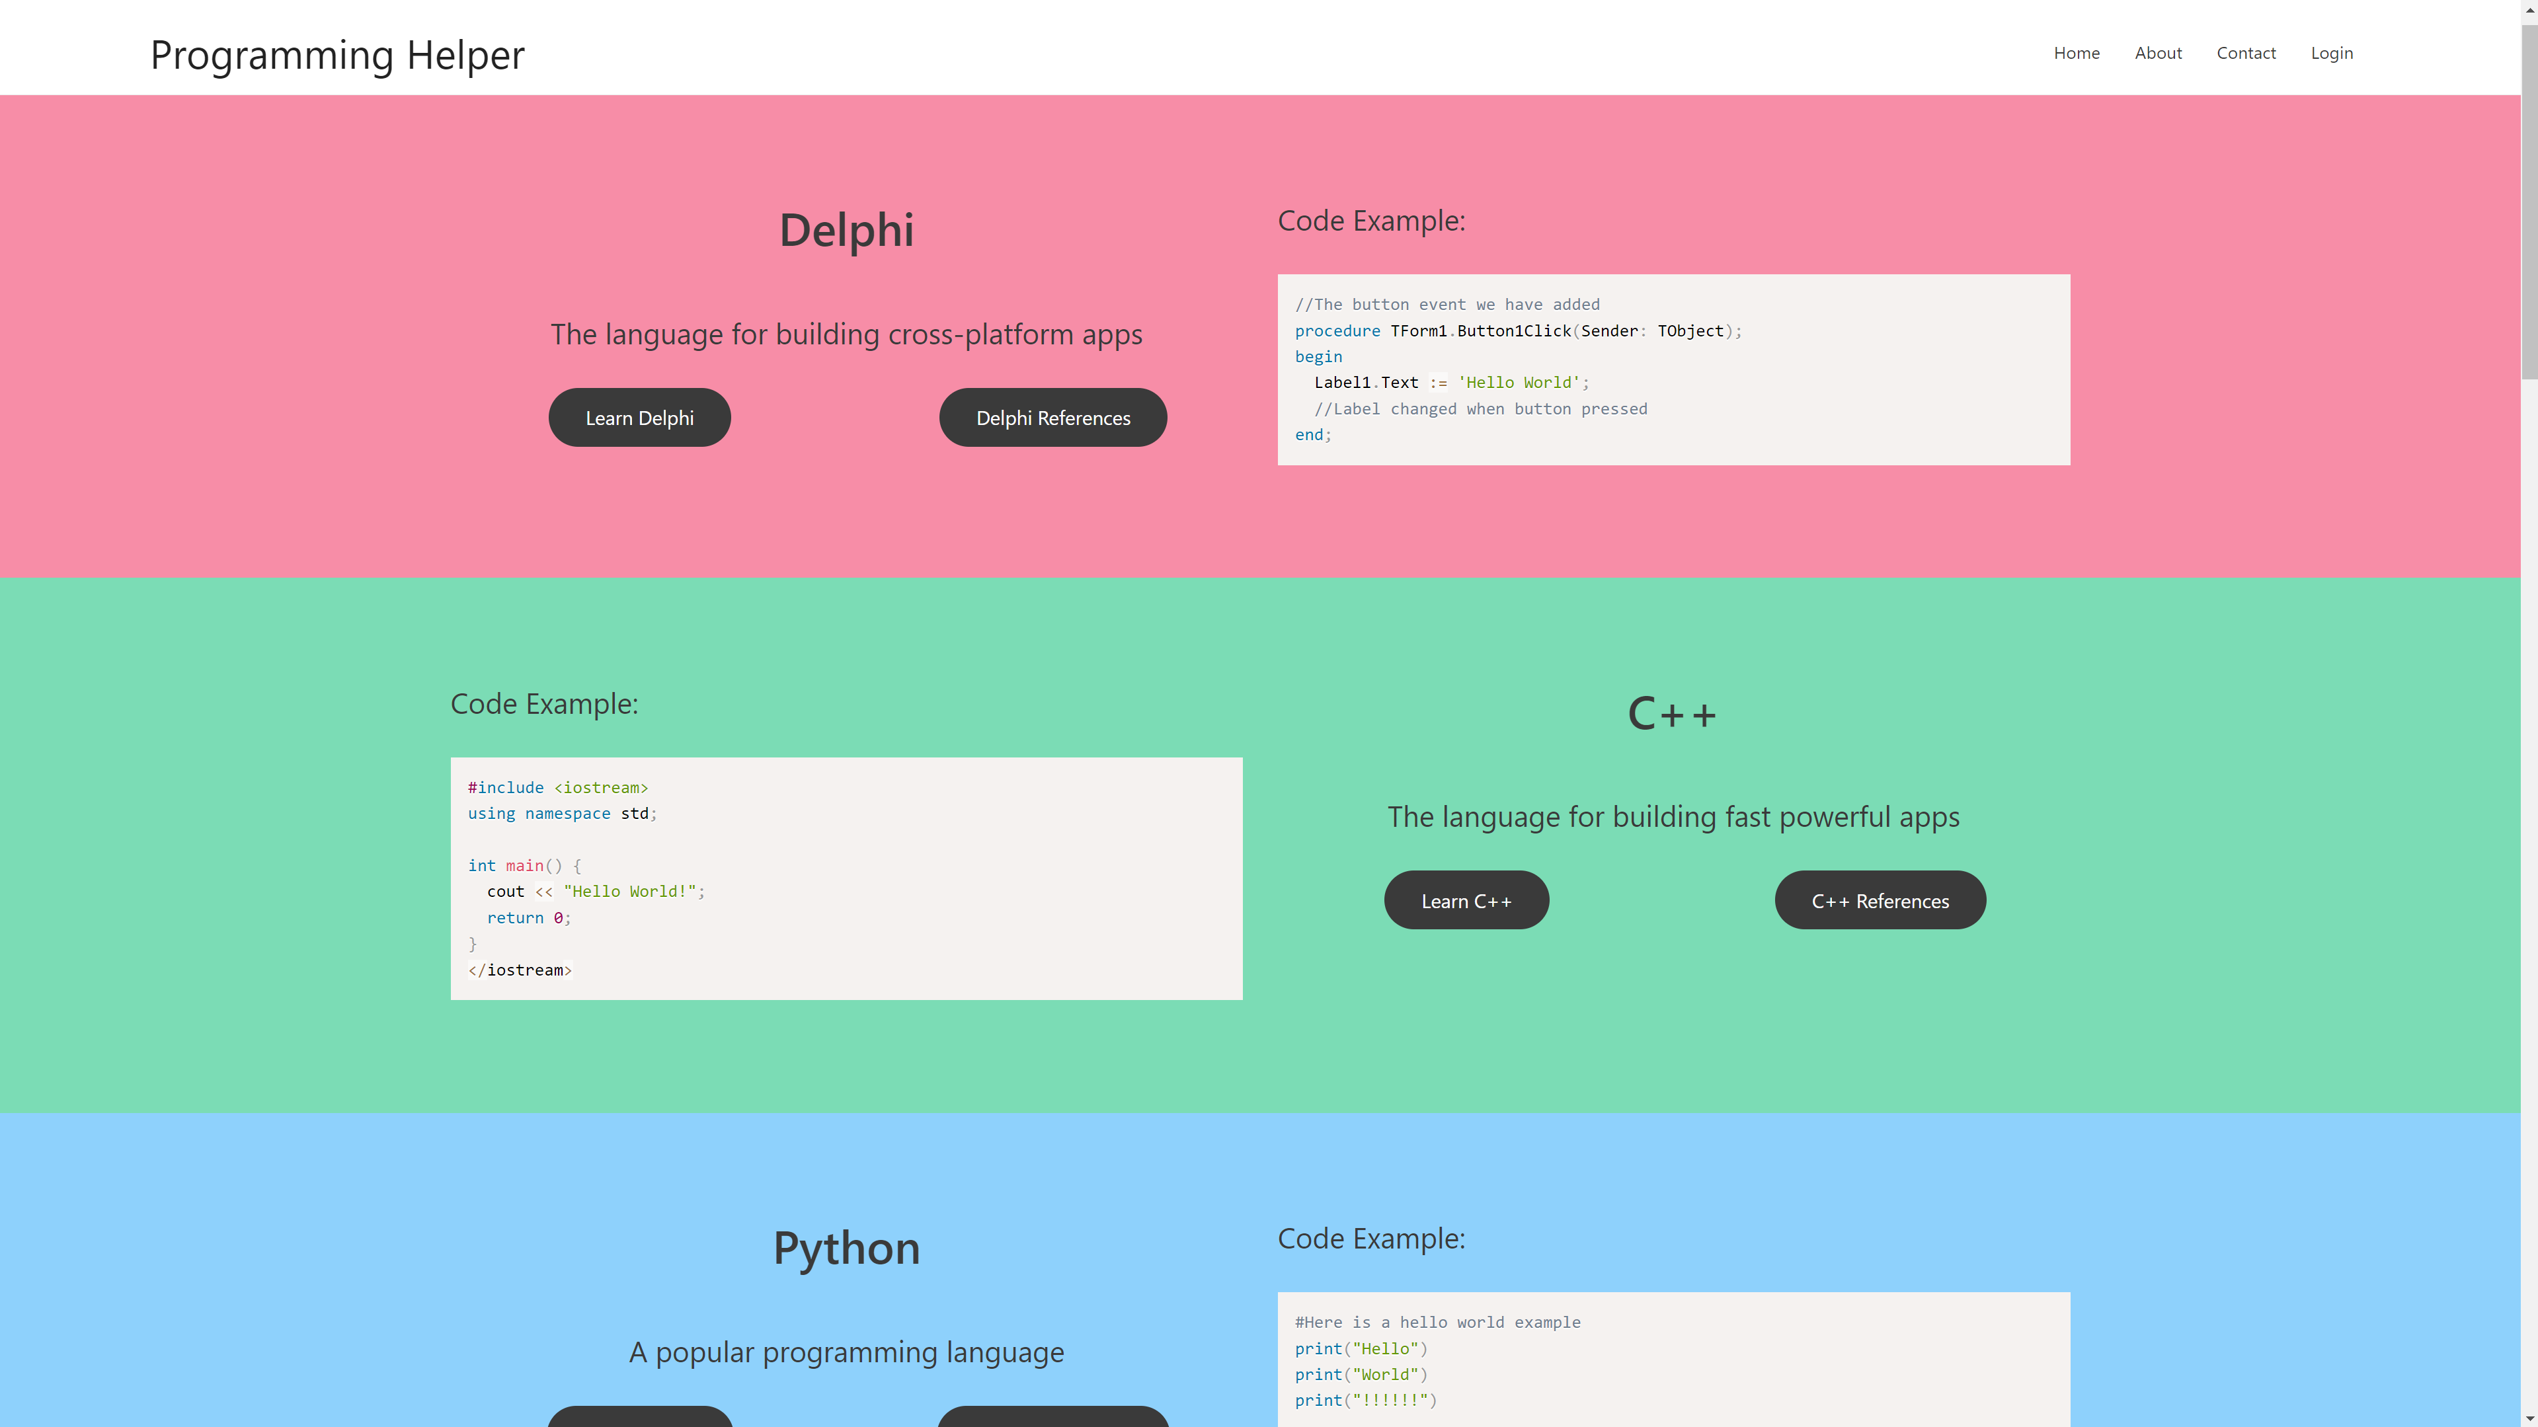This screenshot has height=1427, width=2538.
Task: Click the Login link
Action: (2331, 53)
